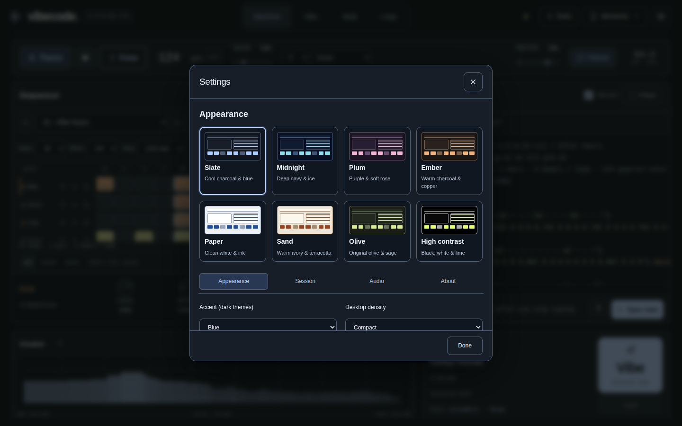The width and height of the screenshot is (682, 426).
Task: Expand the Desktop density Compact dropdown
Action: pyautogui.click(x=414, y=325)
